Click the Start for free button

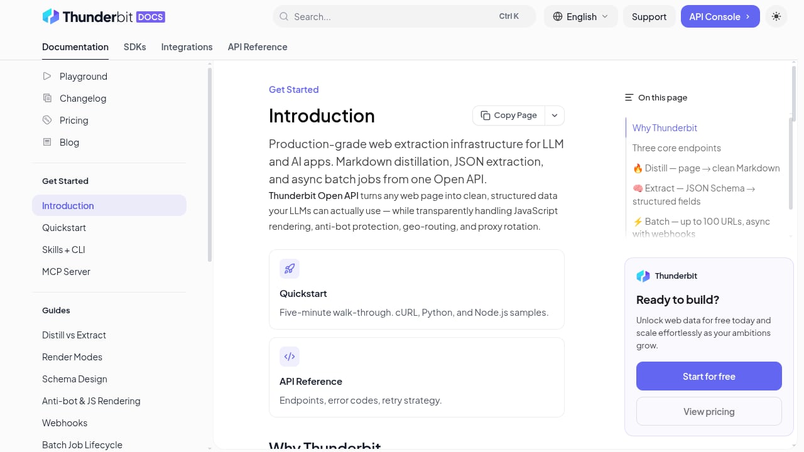click(x=709, y=376)
